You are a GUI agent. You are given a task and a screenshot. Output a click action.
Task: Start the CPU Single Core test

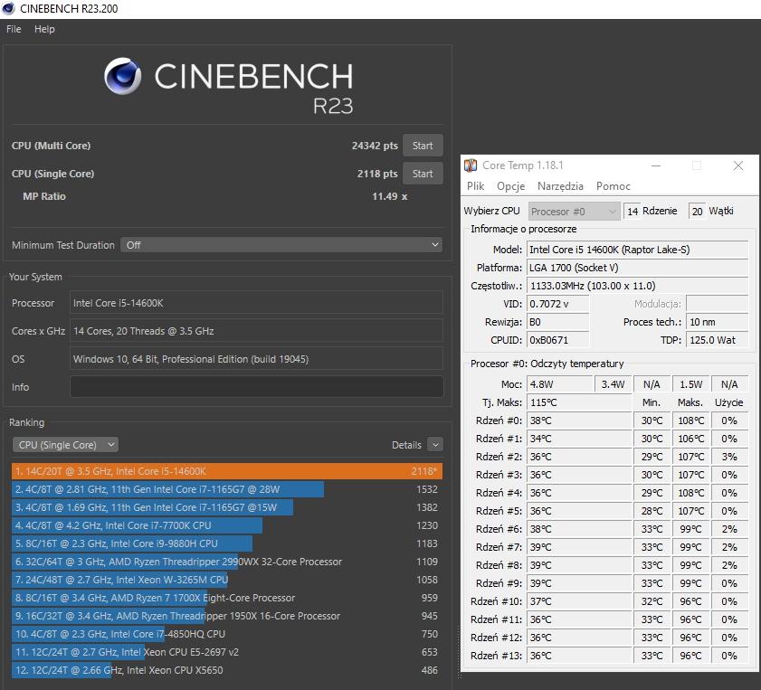[423, 174]
